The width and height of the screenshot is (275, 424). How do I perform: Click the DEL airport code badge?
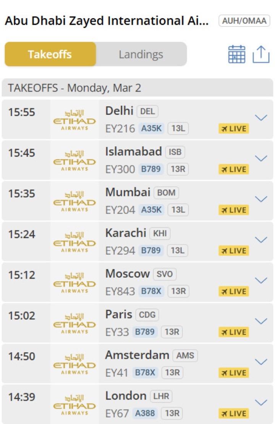[x=147, y=112]
